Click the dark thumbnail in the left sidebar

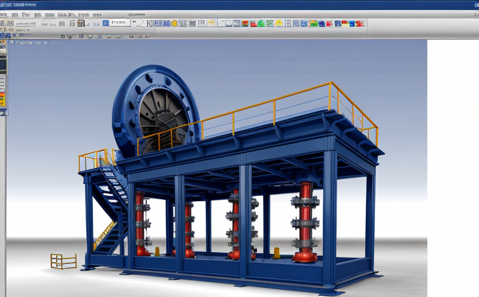point(3,65)
